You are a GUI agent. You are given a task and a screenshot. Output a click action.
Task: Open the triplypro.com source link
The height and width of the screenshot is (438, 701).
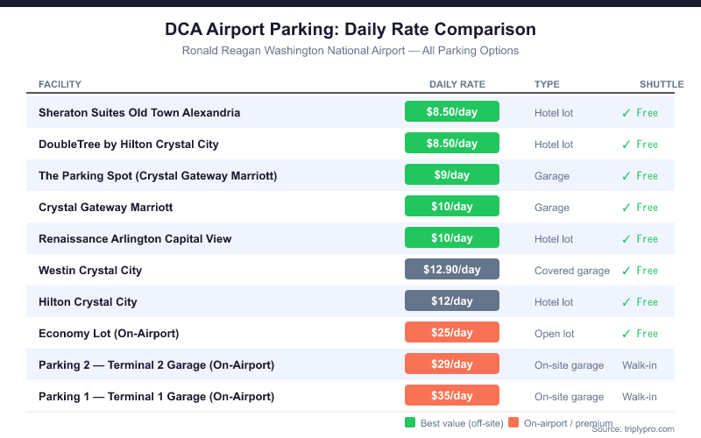click(647, 429)
